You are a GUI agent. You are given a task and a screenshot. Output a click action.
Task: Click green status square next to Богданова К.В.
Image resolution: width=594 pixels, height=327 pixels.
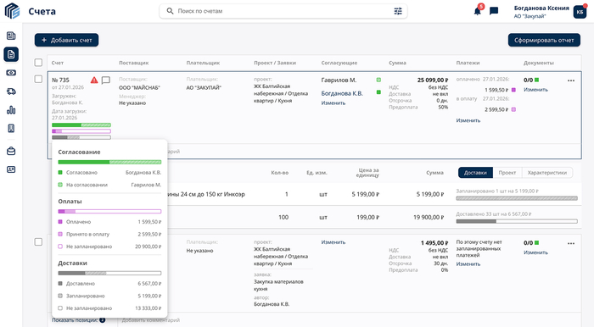[378, 92]
